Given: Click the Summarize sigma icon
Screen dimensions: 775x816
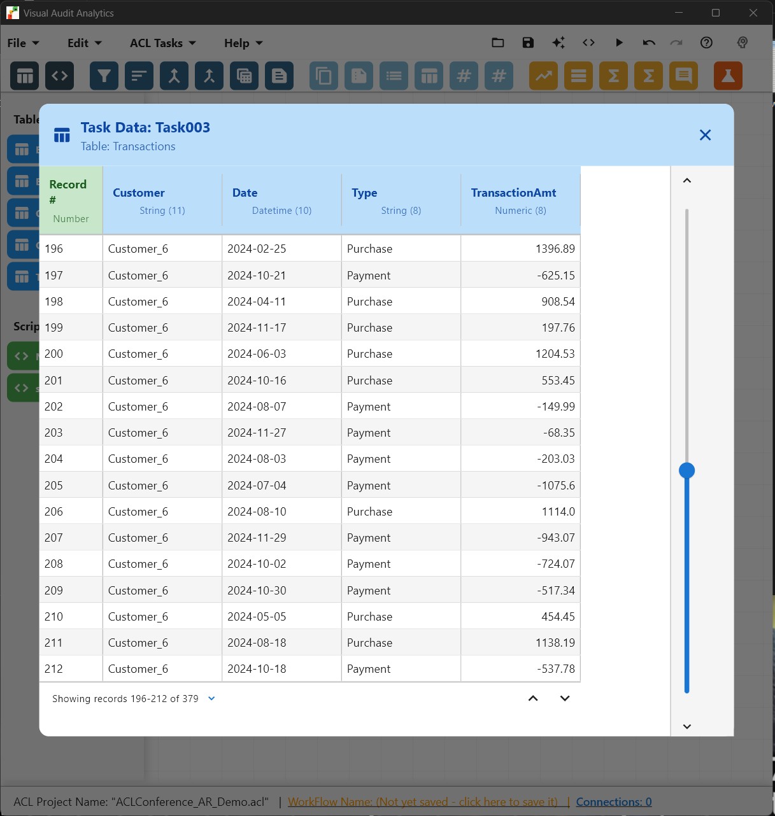Looking at the screenshot, I should pyautogui.click(x=613, y=76).
